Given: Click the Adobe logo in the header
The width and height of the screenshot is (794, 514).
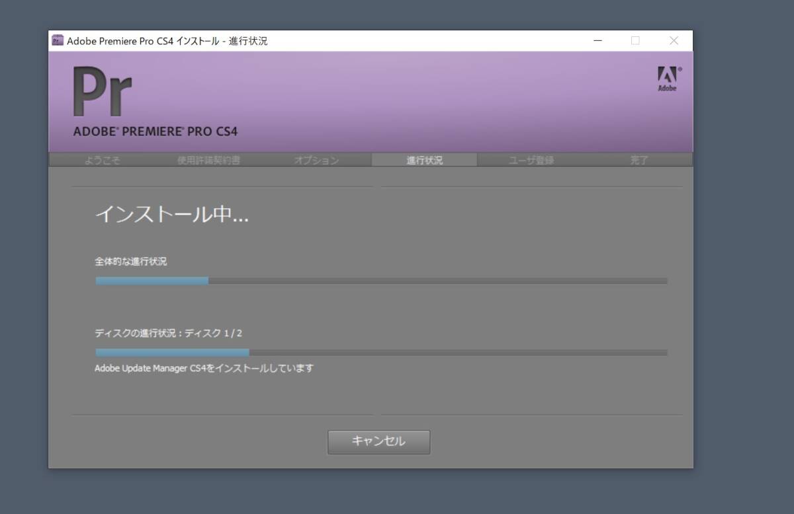Looking at the screenshot, I should coord(669,79).
